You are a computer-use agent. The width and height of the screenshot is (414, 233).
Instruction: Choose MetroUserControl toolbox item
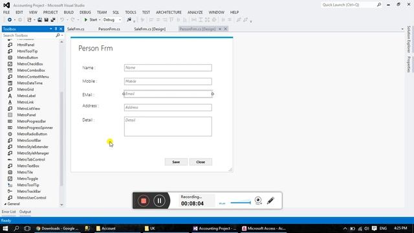[x=32, y=197]
